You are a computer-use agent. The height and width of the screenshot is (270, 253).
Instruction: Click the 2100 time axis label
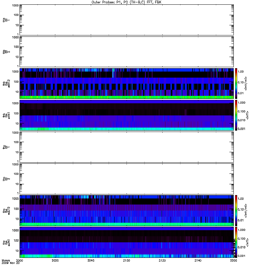pyautogui.click(x=126, y=260)
